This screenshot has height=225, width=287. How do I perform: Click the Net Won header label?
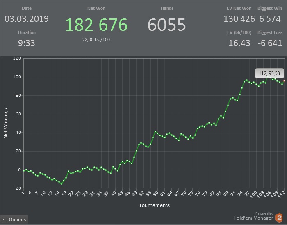(96, 8)
